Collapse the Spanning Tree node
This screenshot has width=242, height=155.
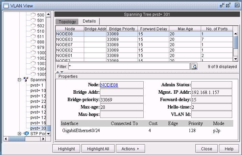(x=19, y=80)
